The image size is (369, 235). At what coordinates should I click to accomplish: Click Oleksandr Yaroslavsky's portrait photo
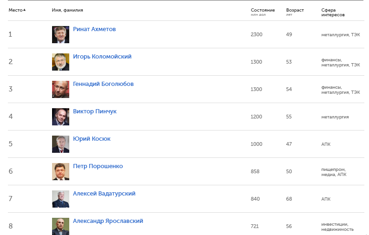click(x=60, y=226)
